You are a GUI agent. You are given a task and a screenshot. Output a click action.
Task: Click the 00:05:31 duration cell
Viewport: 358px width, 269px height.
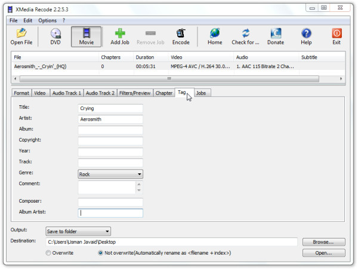(x=146, y=66)
